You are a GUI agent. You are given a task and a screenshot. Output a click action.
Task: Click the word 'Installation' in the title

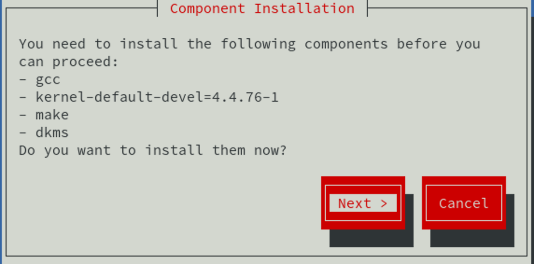coord(304,8)
